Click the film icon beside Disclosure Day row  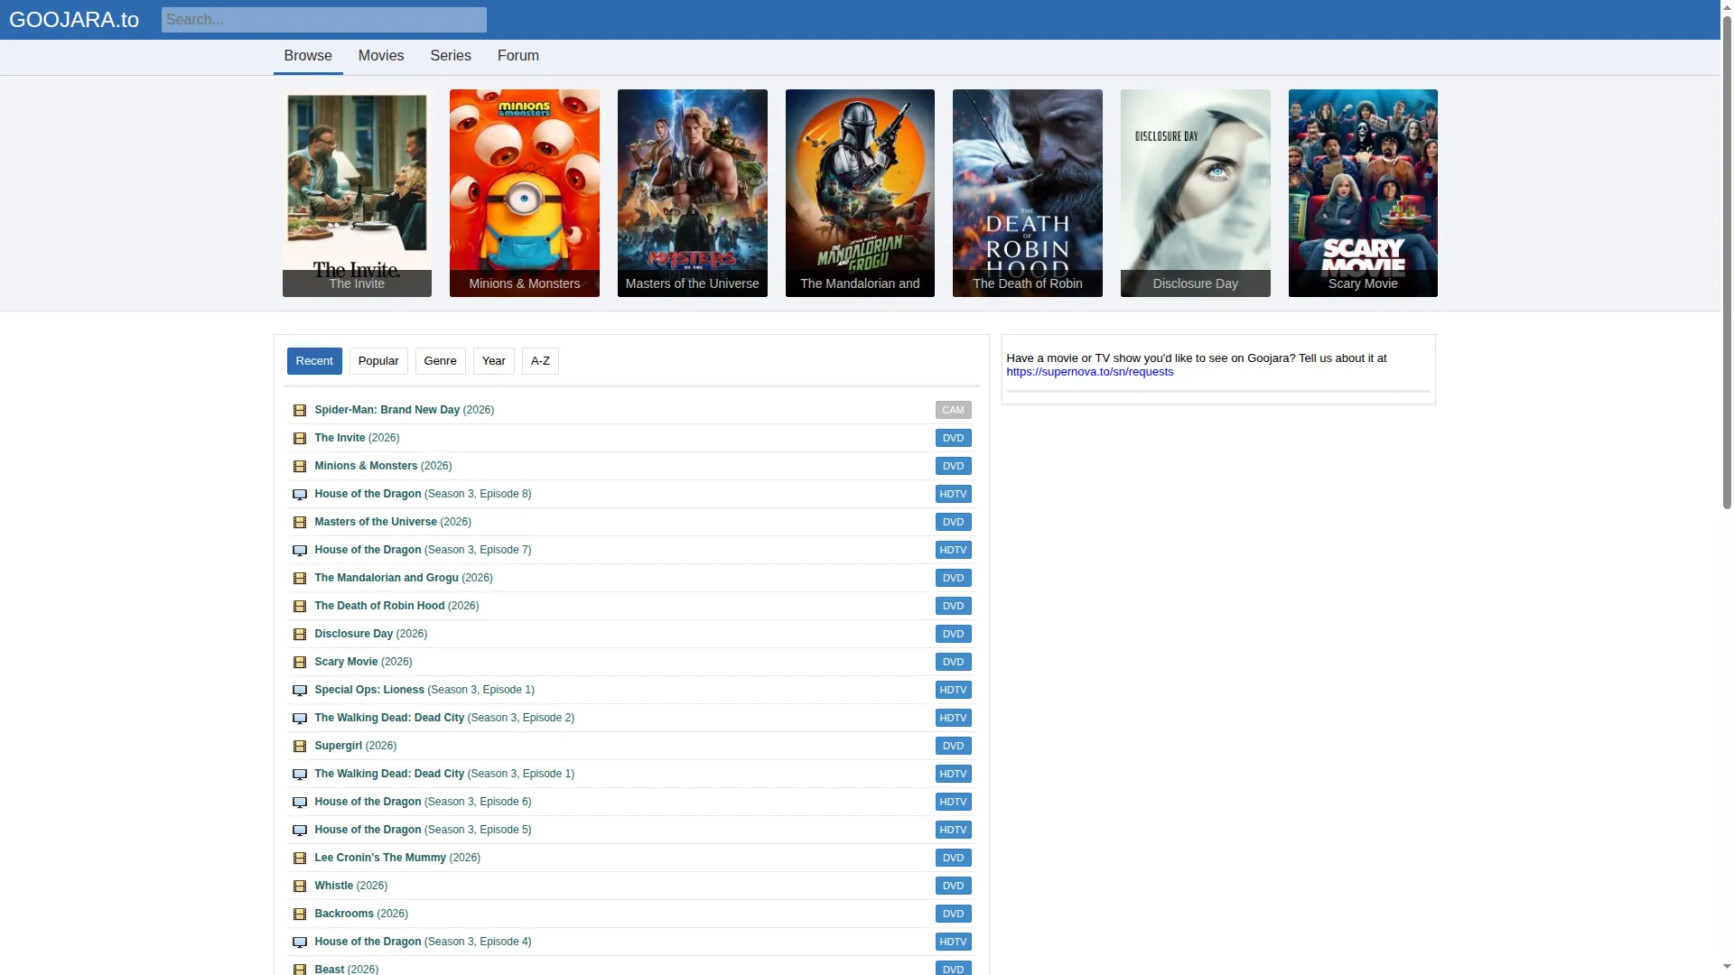point(300,635)
